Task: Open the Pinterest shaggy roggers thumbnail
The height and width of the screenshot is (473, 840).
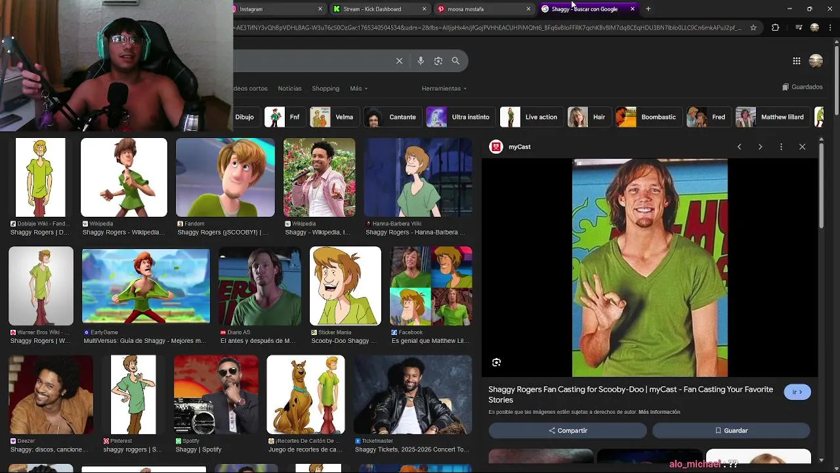Action: (x=133, y=395)
